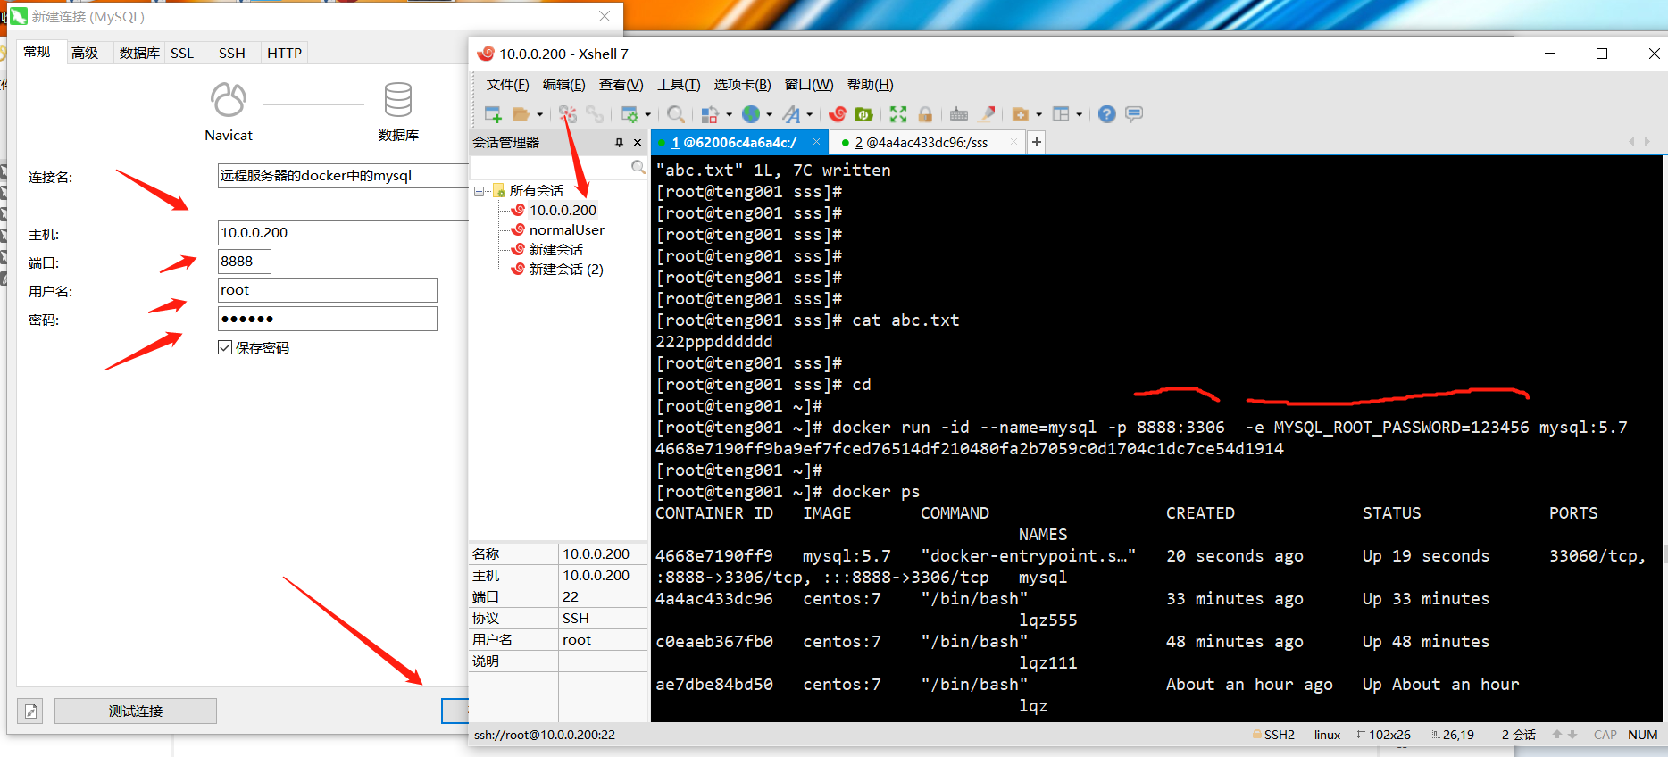Click the new folder plus icon in toolbar

(x=1021, y=114)
